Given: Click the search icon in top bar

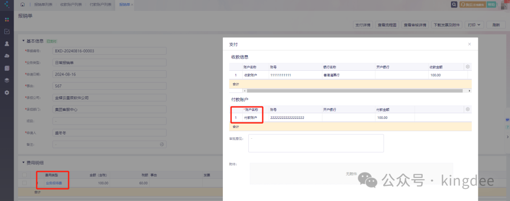Looking at the screenshot, I should point(454,4).
